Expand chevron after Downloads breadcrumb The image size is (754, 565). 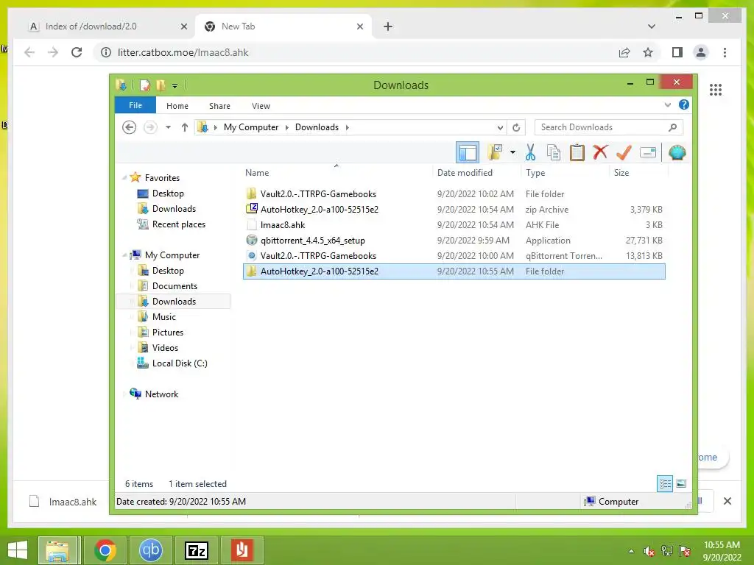(x=348, y=127)
